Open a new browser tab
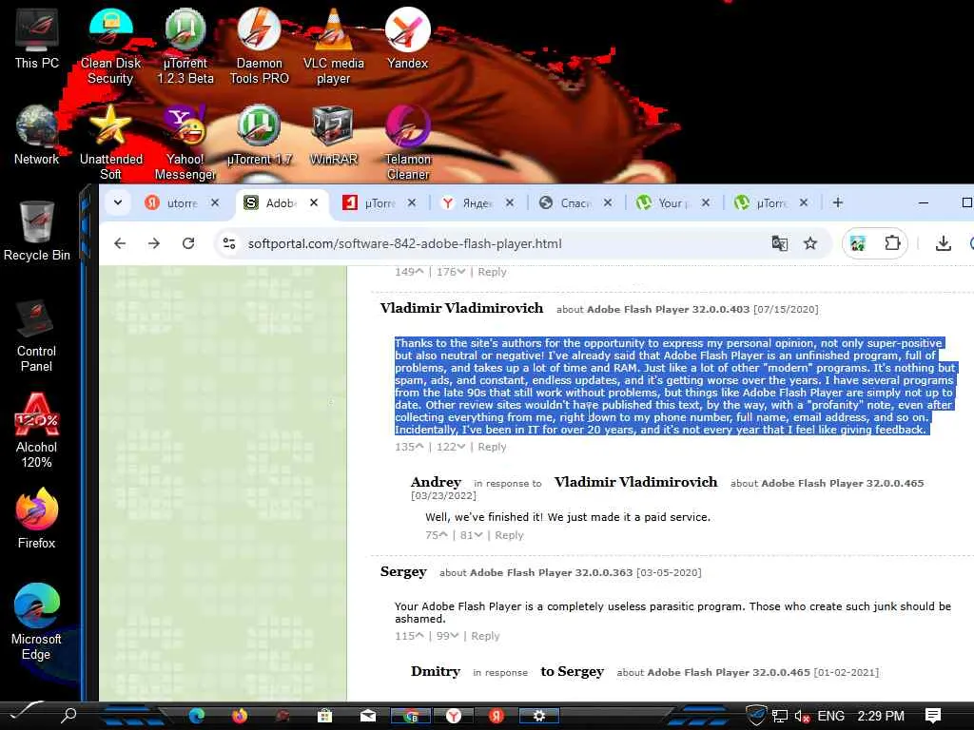Screen dimensions: 974x730 (838, 202)
